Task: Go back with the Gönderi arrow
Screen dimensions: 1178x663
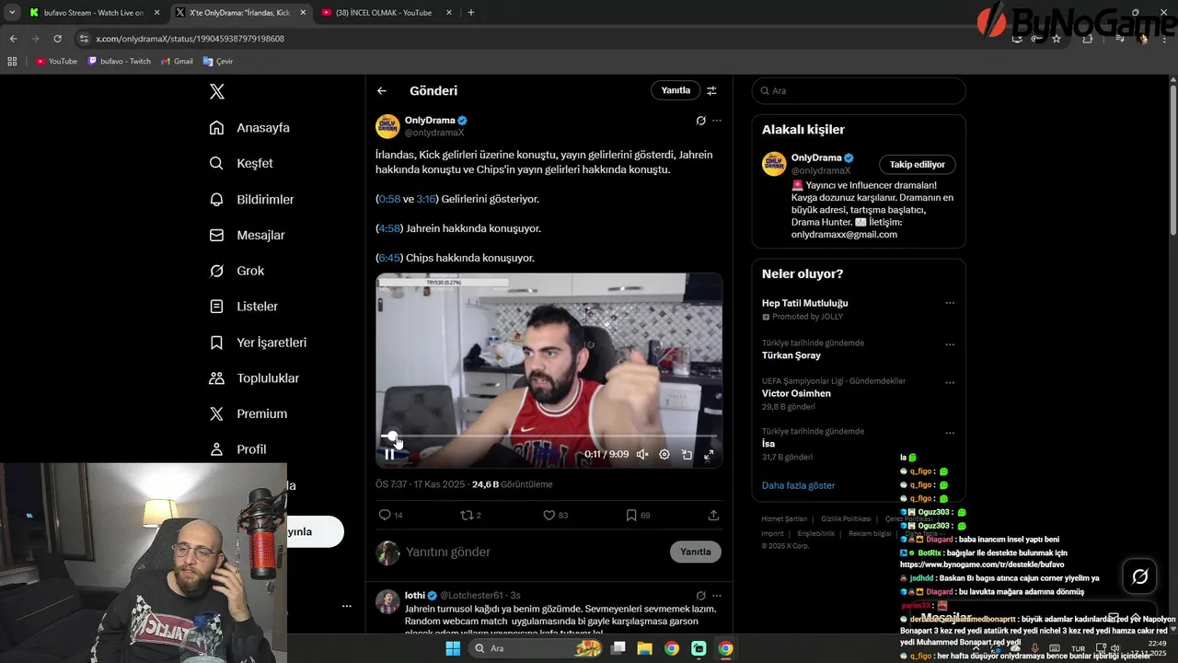Action: [382, 90]
